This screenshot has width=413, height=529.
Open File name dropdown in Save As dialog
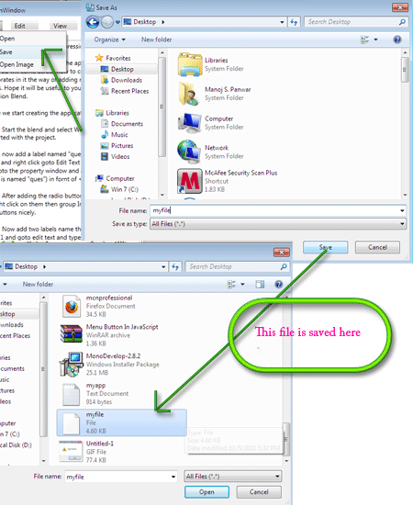(402, 211)
